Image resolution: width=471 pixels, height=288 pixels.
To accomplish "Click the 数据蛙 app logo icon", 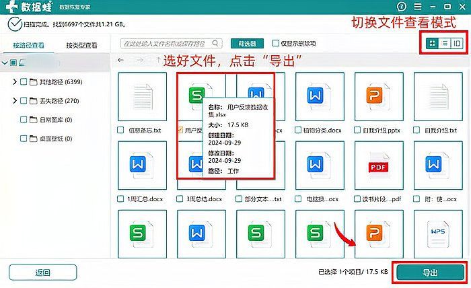I will (x=11, y=6).
